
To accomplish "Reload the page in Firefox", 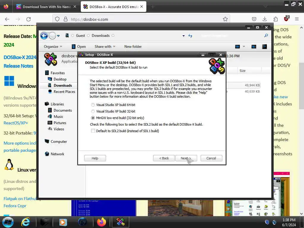I will click(x=28, y=19).
